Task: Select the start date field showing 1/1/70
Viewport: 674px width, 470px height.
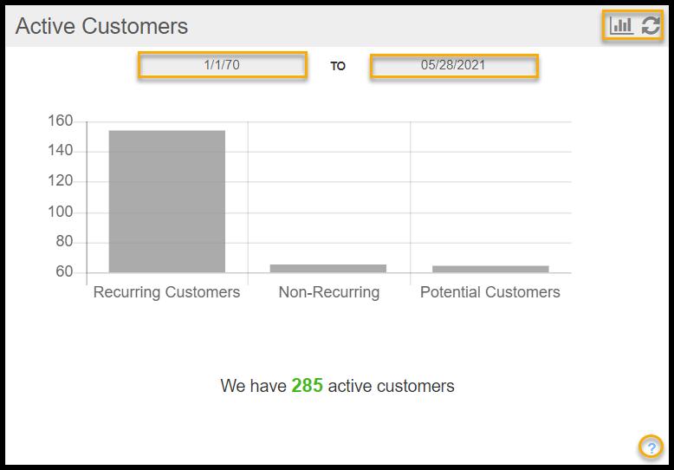Action: [222, 65]
